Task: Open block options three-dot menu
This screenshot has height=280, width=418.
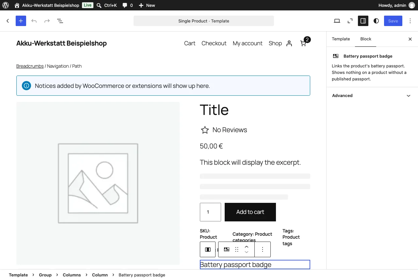Action: point(263,249)
